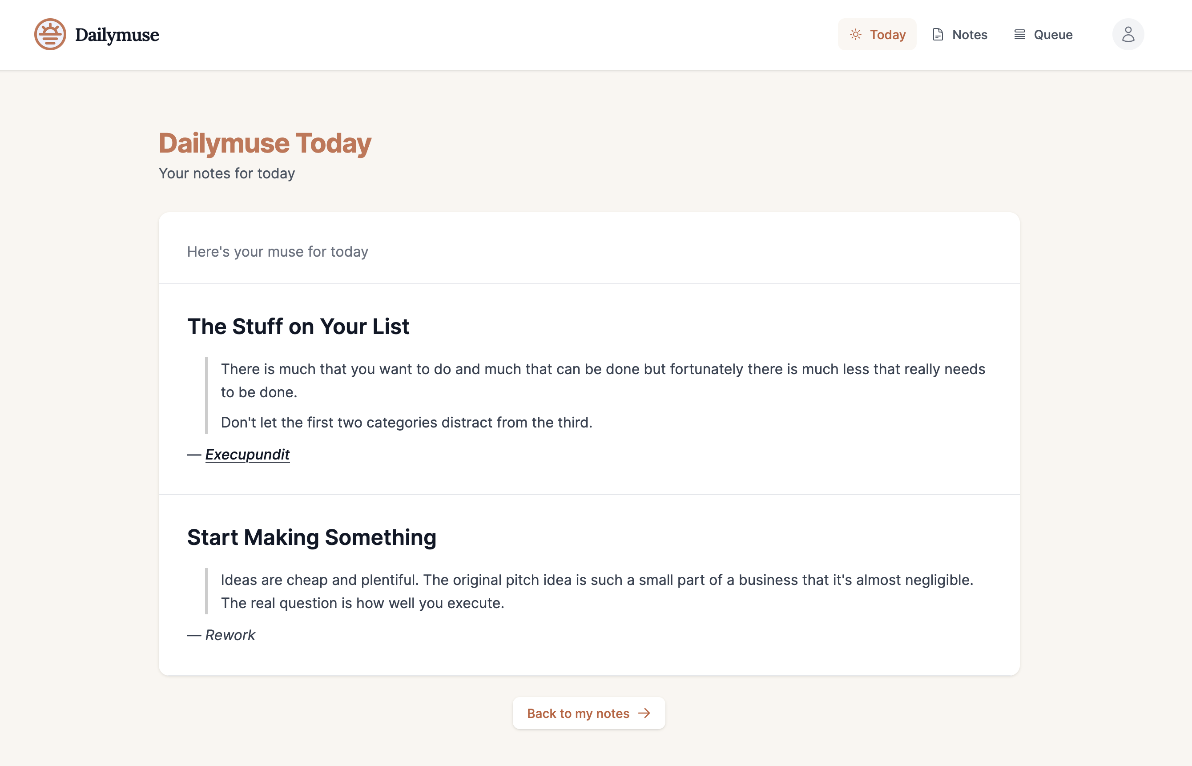1192x766 pixels.
Task: Switch to the Notes tab
Action: click(959, 34)
